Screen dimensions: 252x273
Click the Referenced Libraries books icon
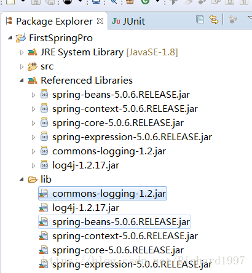tap(33, 81)
